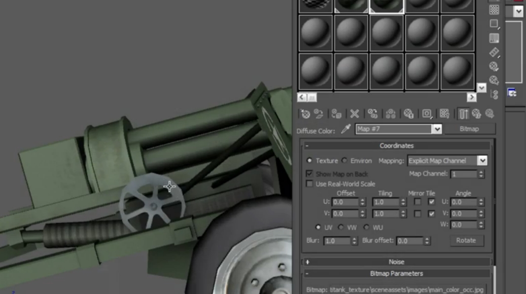
Task: Open the Map #7 name dropdown
Action: (x=437, y=129)
